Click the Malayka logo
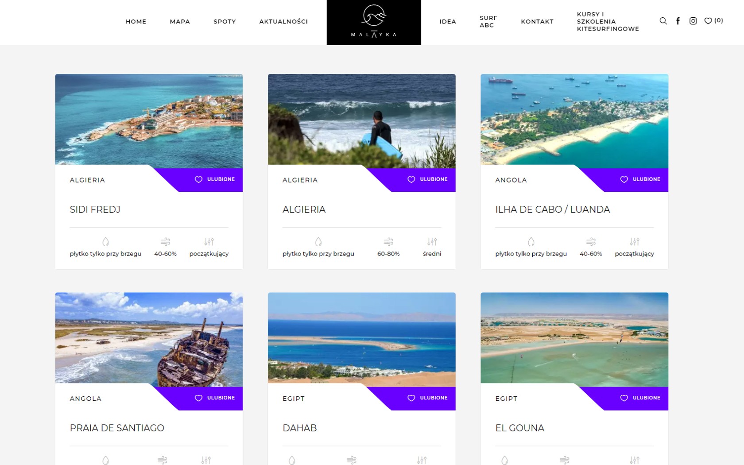 (374, 22)
